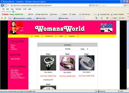Open the Tools menu
This screenshot has width=129, height=93.
click(x=25, y=9)
